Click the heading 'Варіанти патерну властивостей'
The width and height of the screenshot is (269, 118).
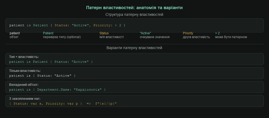134,48
